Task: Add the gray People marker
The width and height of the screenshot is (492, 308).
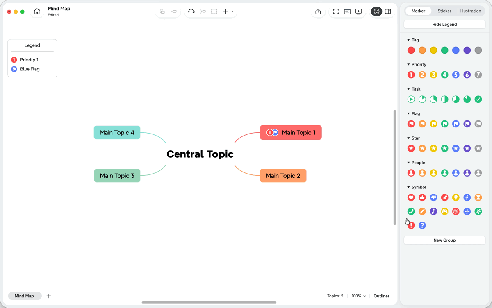Action: [x=478, y=173]
